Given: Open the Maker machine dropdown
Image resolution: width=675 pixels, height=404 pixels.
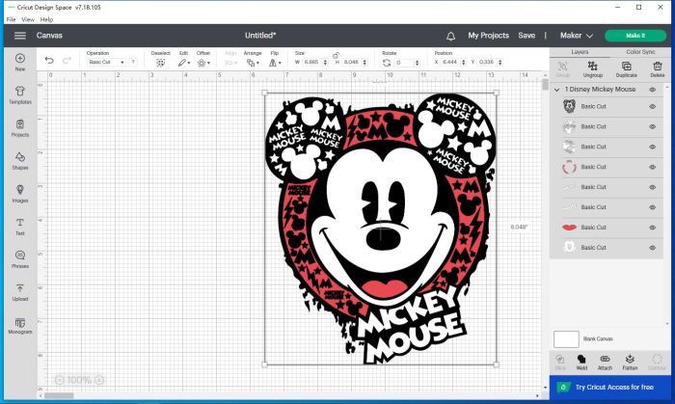Looking at the screenshot, I should [x=577, y=36].
